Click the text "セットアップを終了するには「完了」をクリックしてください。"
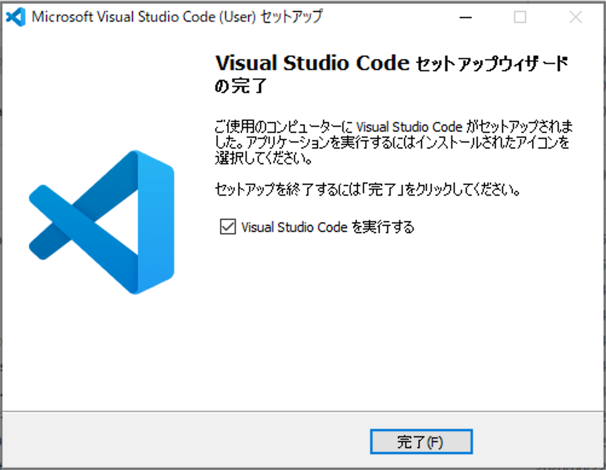Image resolution: width=606 pixels, height=470 pixels. point(367,190)
